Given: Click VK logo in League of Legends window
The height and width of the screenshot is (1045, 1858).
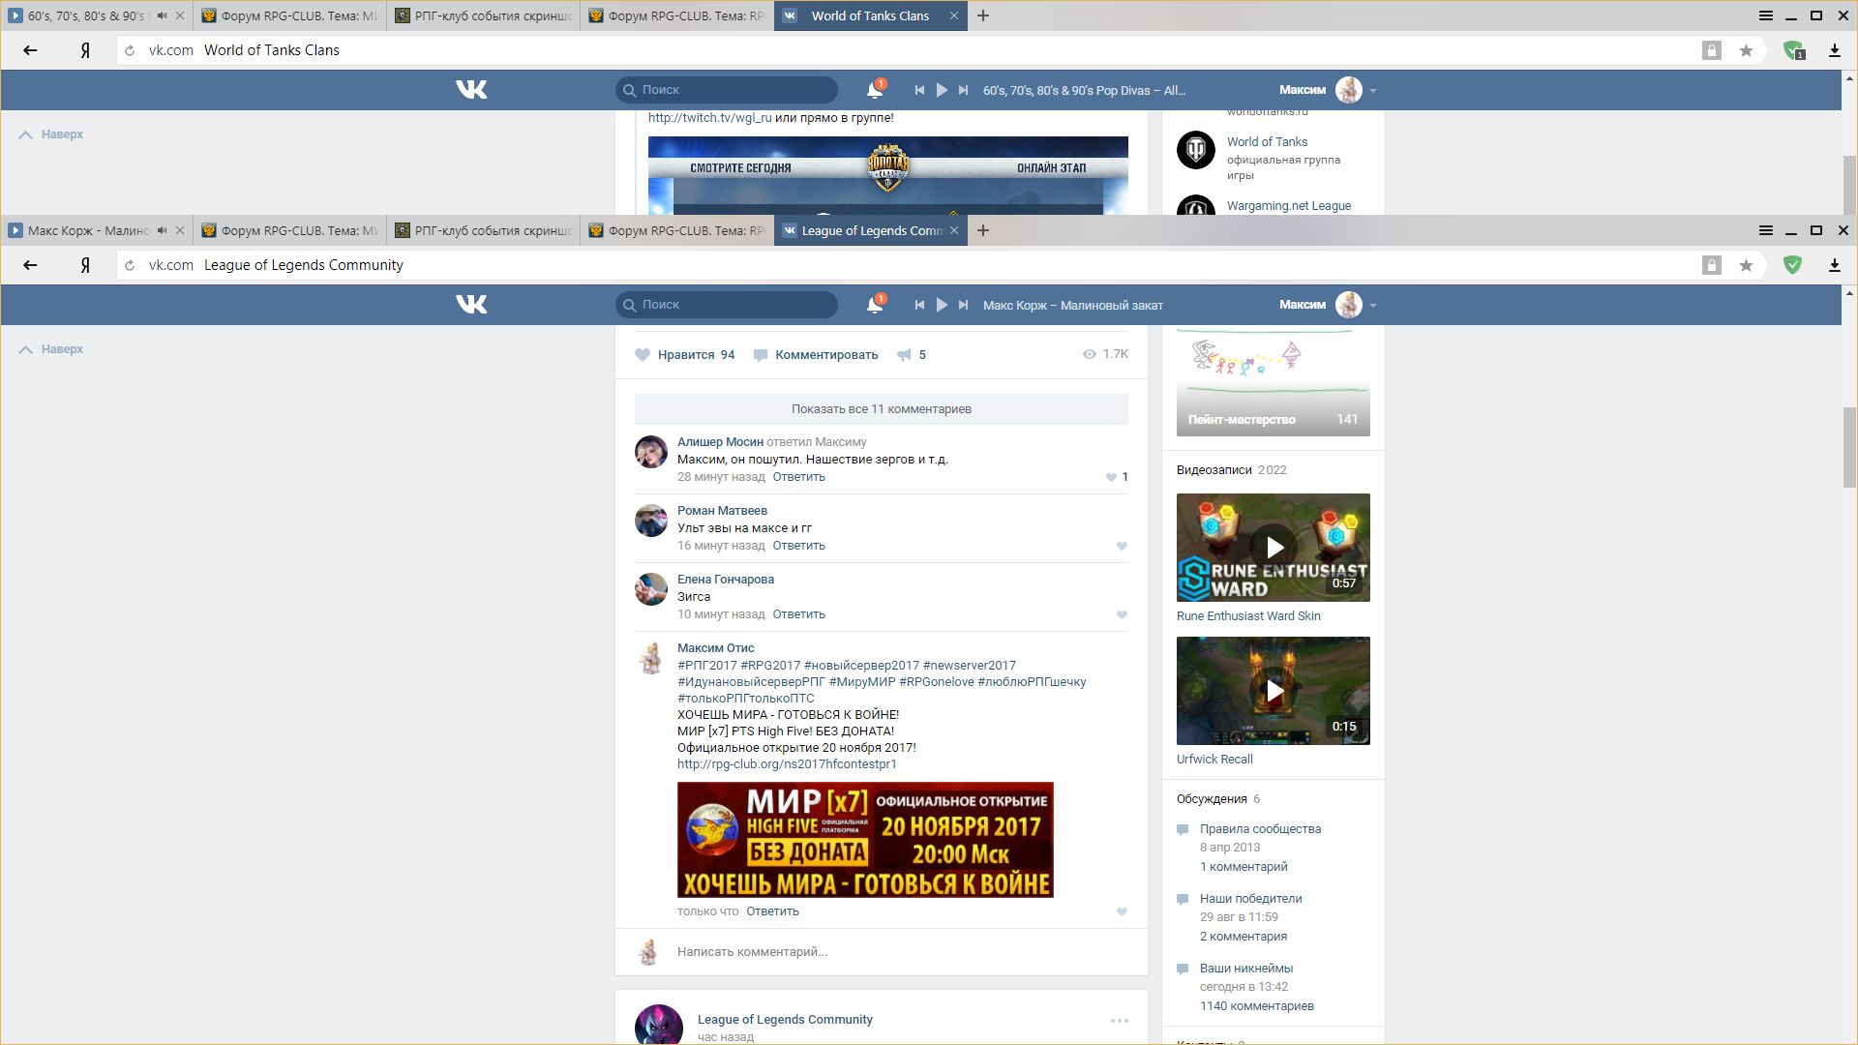Looking at the screenshot, I should tap(471, 304).
